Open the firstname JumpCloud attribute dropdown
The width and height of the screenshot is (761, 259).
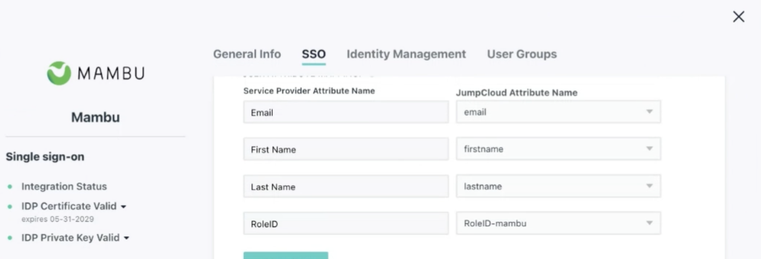[558, 149]
